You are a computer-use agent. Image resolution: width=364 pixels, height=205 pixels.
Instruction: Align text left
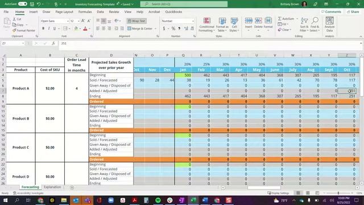[x=98, y=28]
